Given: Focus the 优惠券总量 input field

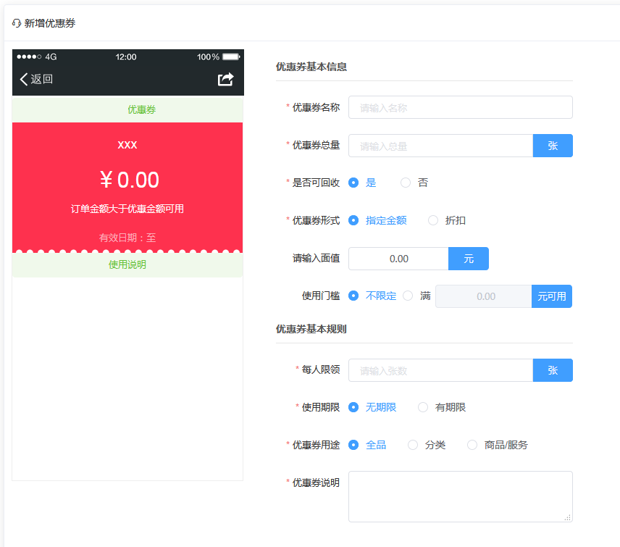Looking at the screenshot, I should coord(440,146).
